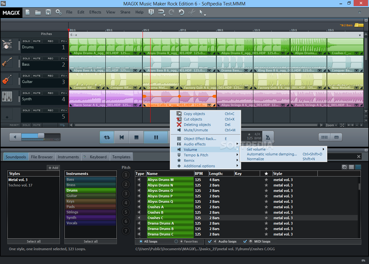The image size is (369, 264).
Task: Click the scissors cut tool icon
Action: pyautogui.click(x=192, y=12)
